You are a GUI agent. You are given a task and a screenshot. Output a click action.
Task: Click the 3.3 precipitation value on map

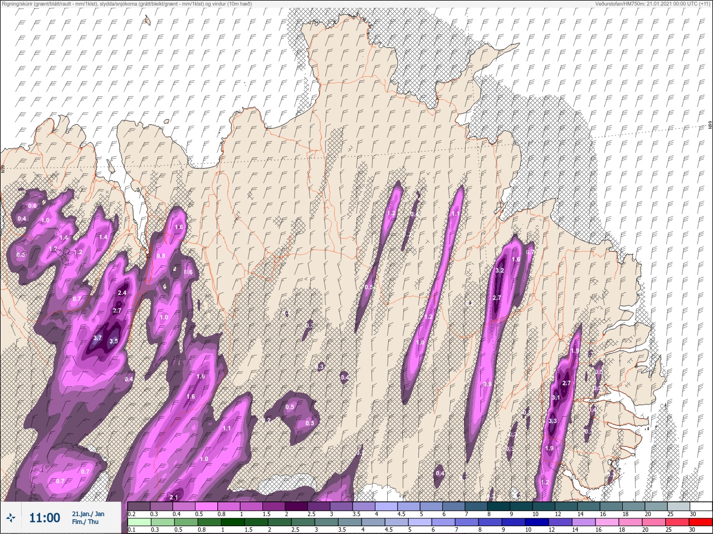[x=553, y=421]
